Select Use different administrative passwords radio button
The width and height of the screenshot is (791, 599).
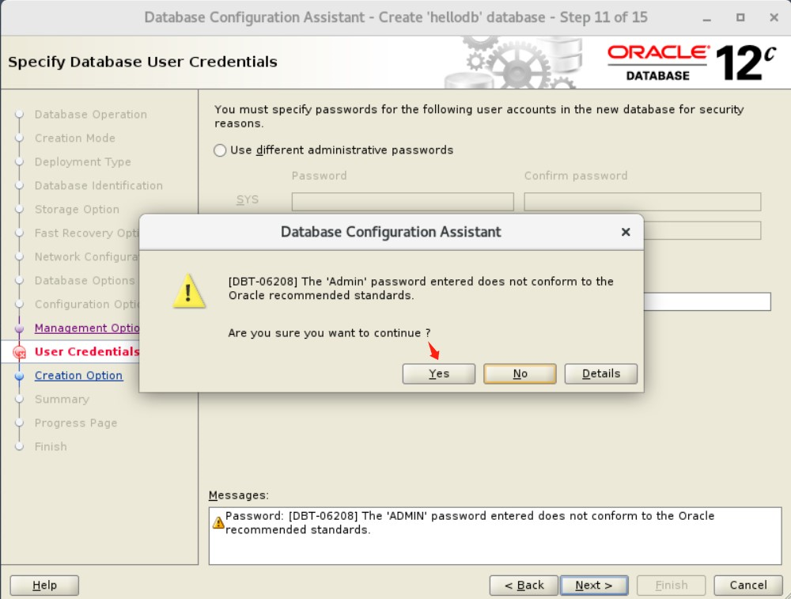point(220,150)
